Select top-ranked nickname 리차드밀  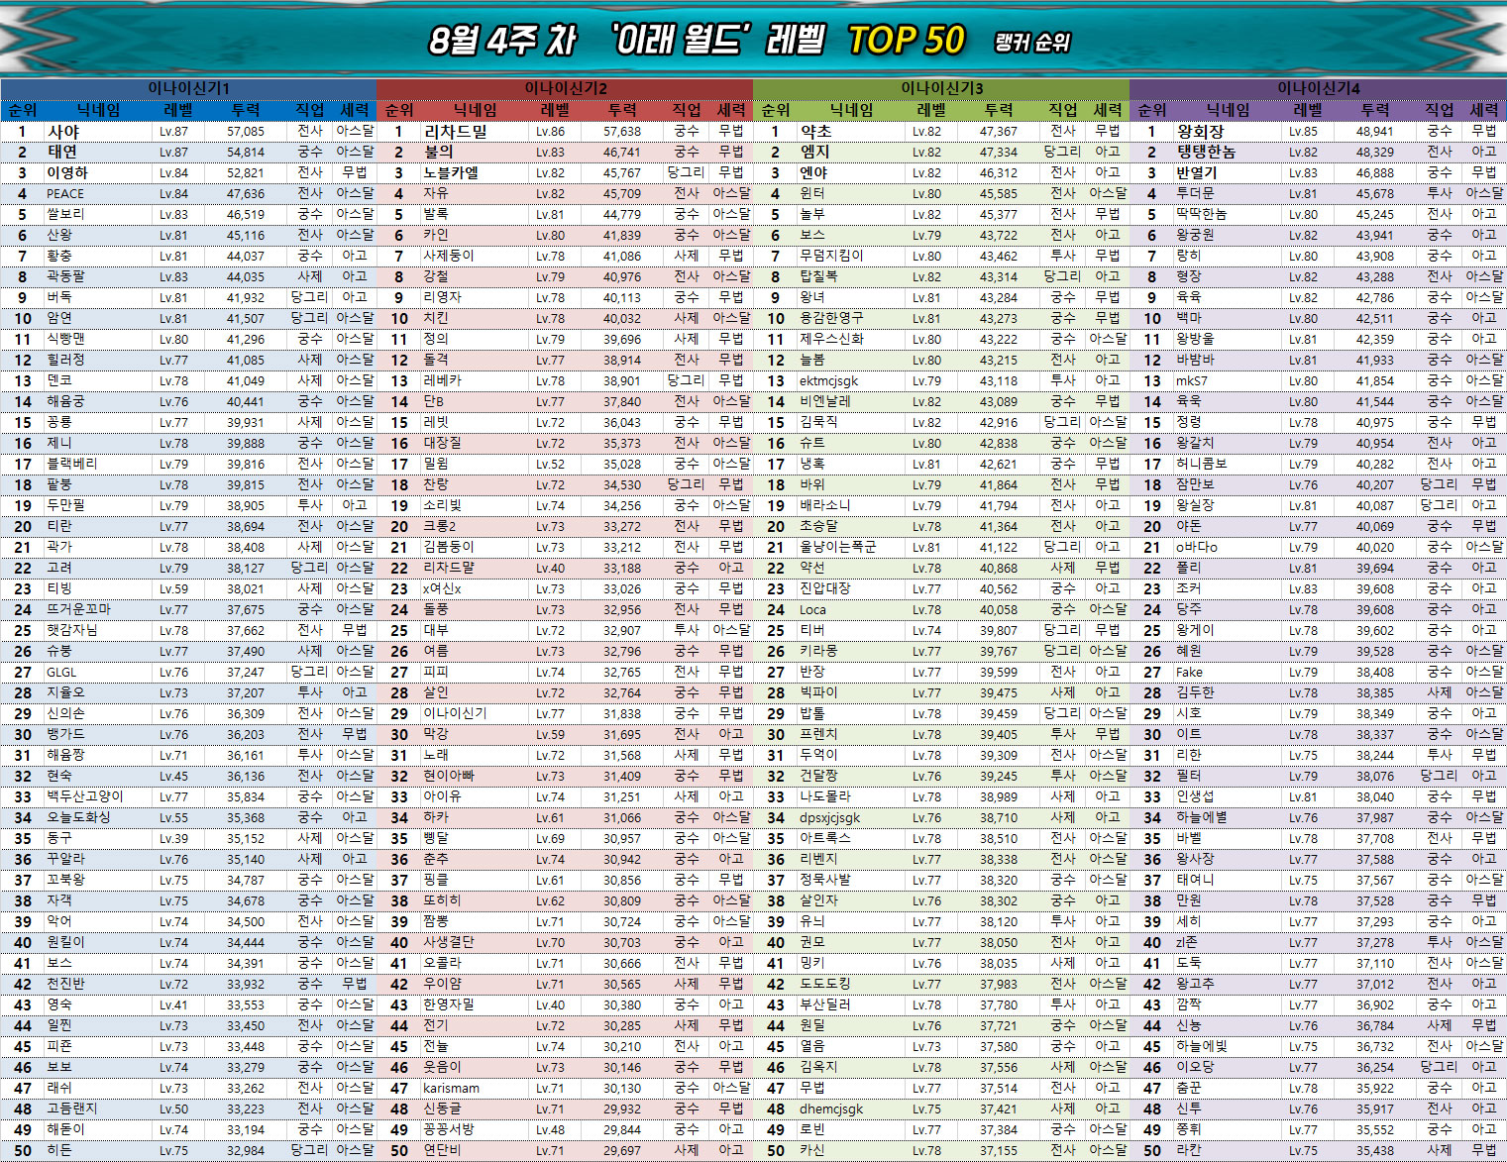point(455,131)
